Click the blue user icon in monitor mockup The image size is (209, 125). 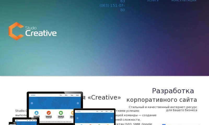click(37, 113)
